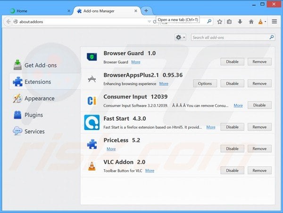Disable the Fast Start extension

(x=232, y=127)
